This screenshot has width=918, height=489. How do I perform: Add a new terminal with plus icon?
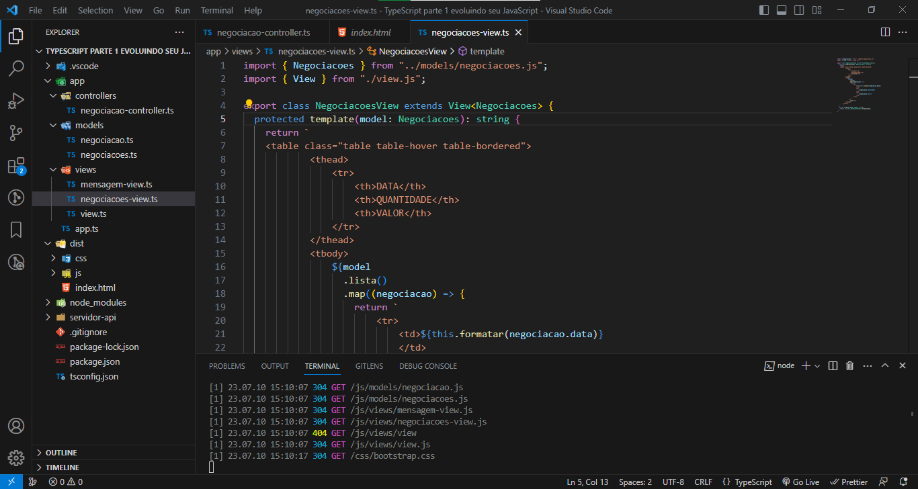pyautogui.click(x=806, y=366)
